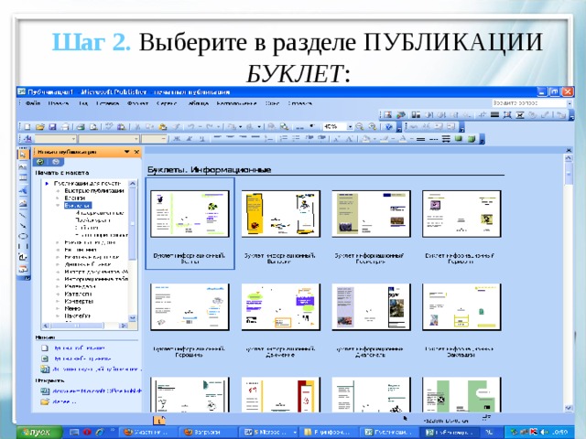This screenshot has width=586, height=439.
Task: Select the Oval shape tool
Action: click(23, 236)
